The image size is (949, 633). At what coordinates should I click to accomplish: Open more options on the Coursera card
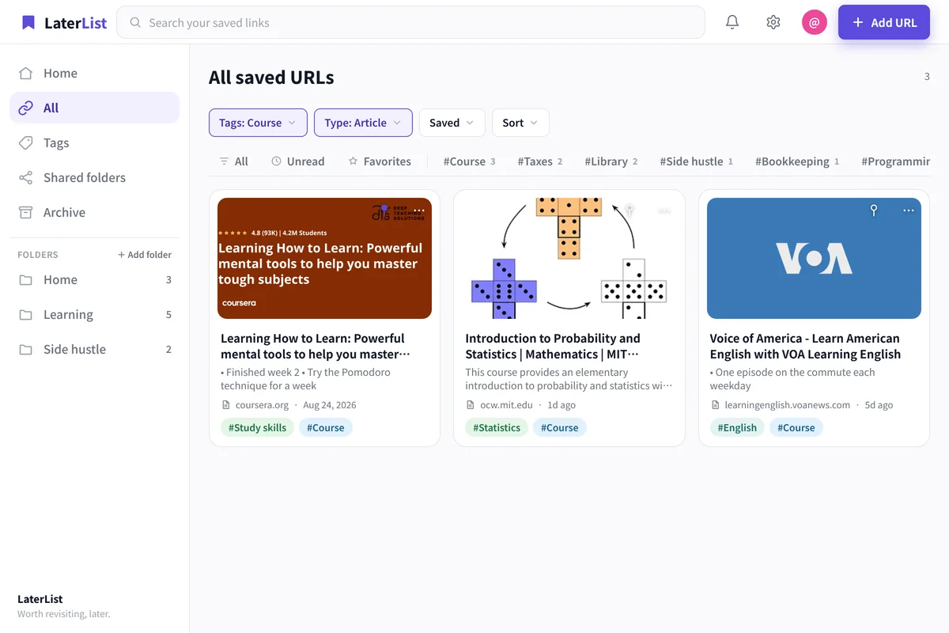click(x=419, y=210)
